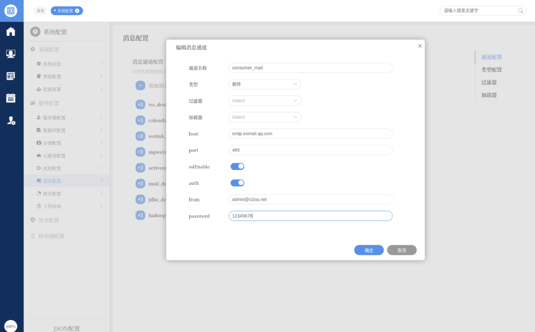The height and width of the screenshot is (332, 535).
Task: Disable the auth switch
Action: click(x=237, y=183)
